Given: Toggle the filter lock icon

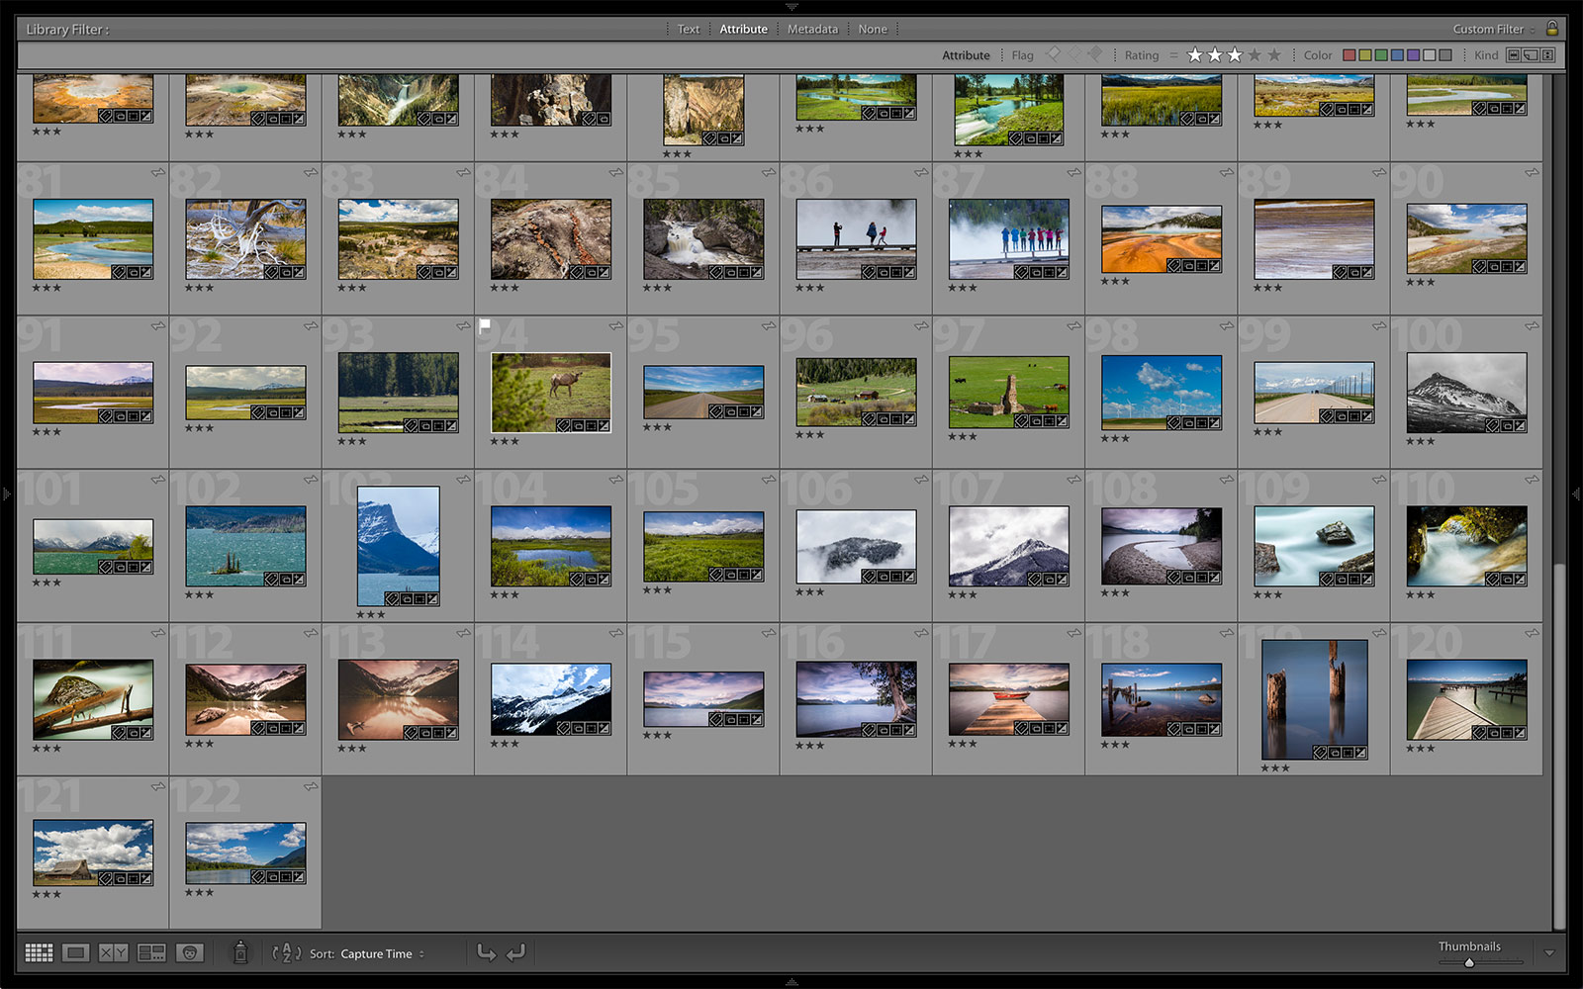Looking at the screenshot, I should pyautogui.click(x=1552, y=29).
